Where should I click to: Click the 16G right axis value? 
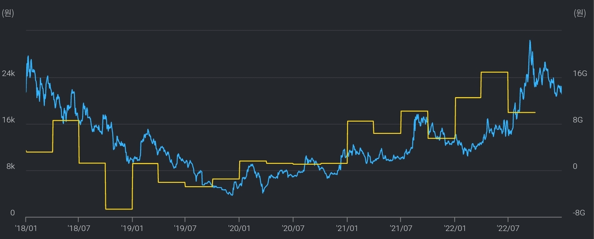click(x=580, y=74)
